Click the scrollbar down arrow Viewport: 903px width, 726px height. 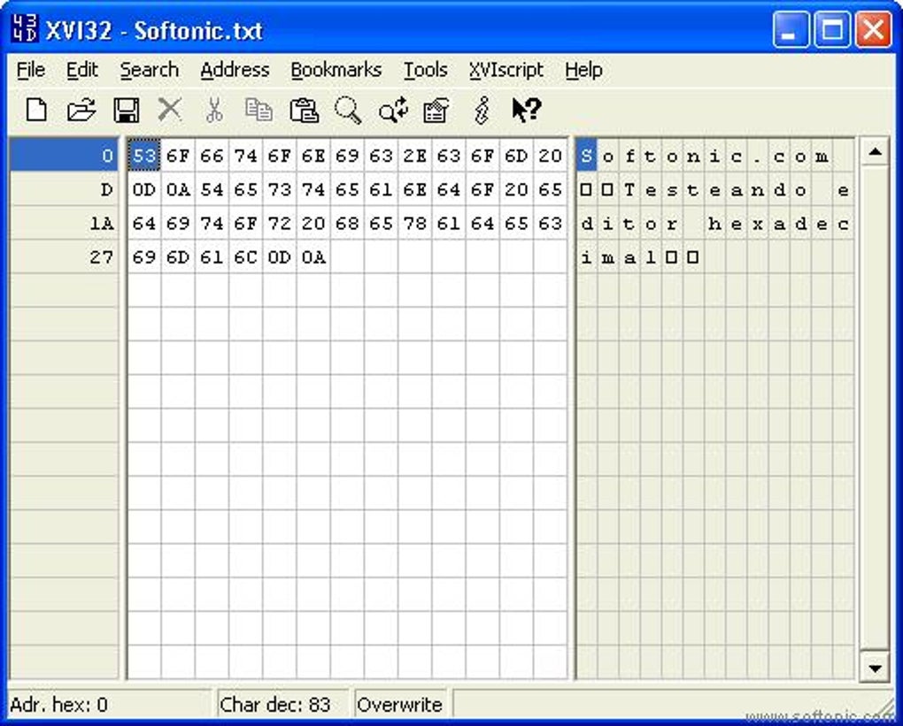pyautogui.click(x=875, y=668)
